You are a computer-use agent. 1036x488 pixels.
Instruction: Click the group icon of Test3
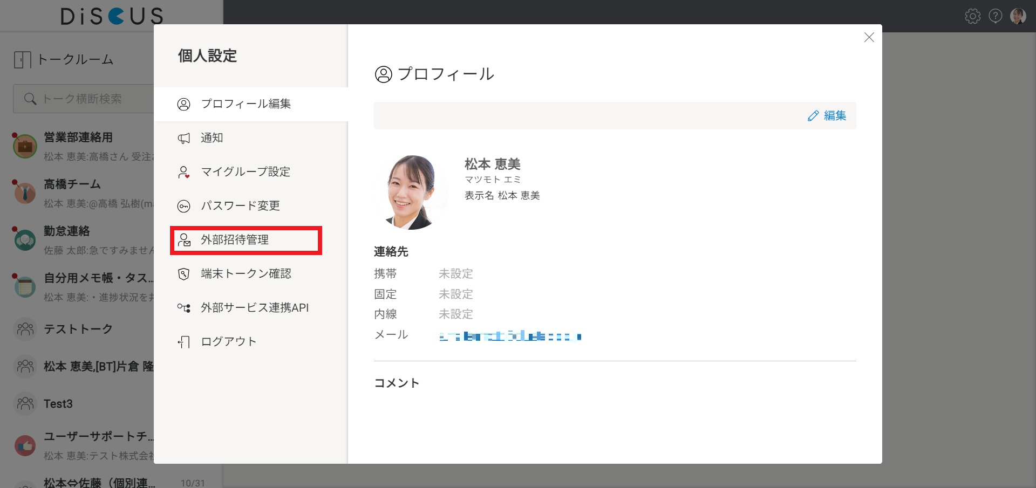coord(25,403)
